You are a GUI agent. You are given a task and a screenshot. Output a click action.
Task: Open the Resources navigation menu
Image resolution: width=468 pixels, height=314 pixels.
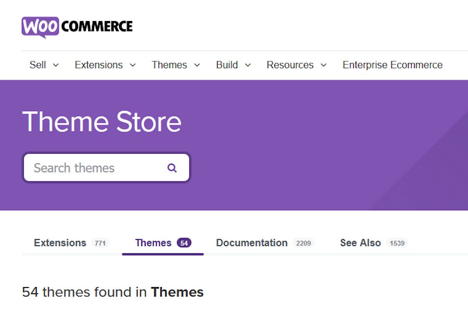290,65
